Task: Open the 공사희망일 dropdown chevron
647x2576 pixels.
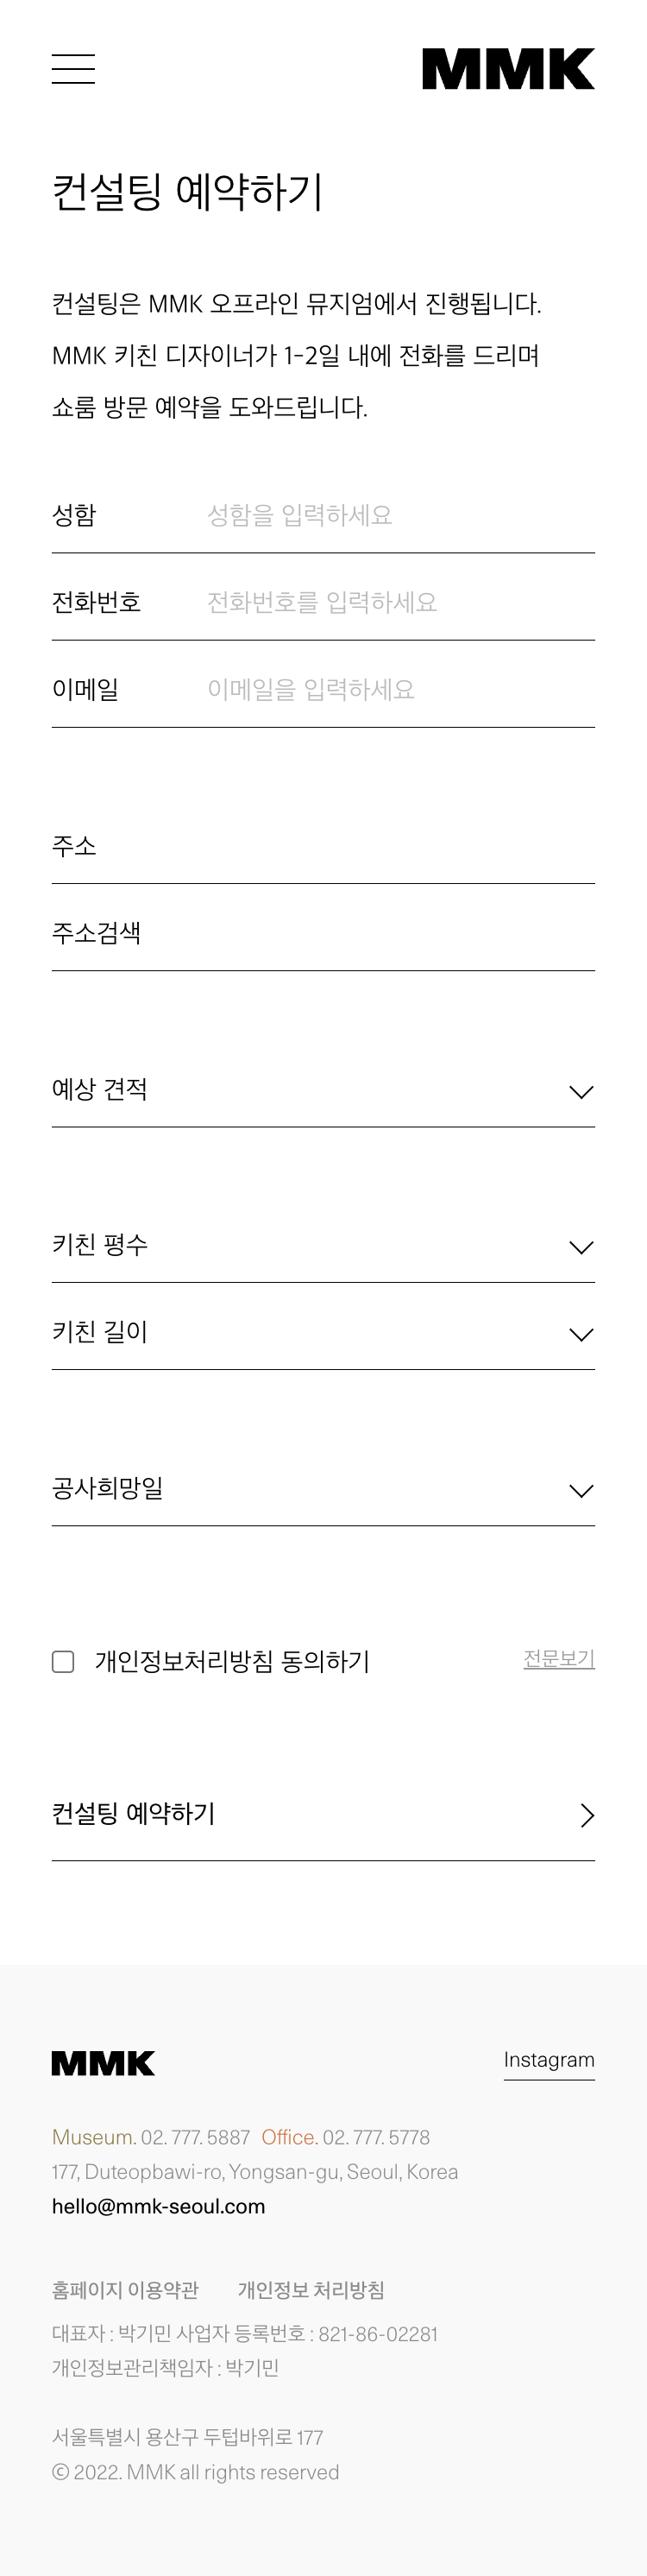Action: pyautogui.click(x=581, y=1490)
